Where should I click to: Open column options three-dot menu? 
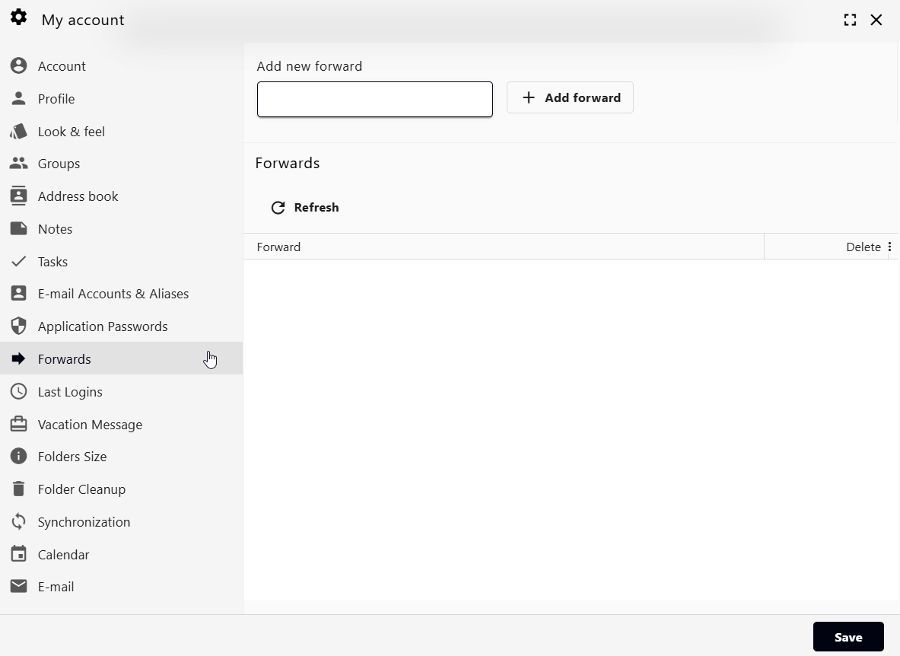(889, 247)
